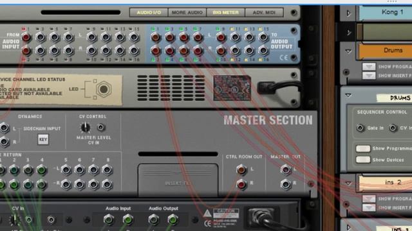This screenshot has height=231, width=412.
Task: Open the Adv. MIDI panel
Action: [264, 12]
